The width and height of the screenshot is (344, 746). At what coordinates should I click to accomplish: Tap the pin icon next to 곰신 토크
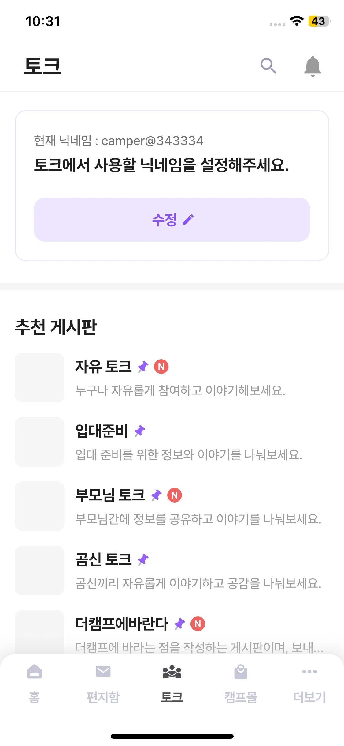143,559
